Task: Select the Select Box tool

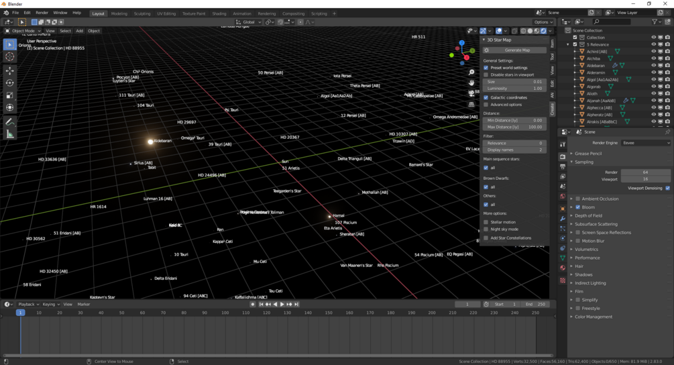Action: tap(10, 44)
